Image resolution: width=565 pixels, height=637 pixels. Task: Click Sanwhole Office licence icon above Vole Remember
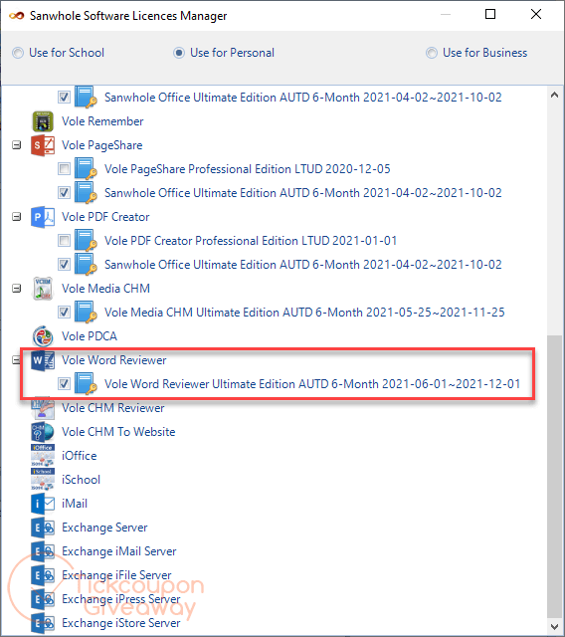click(x=86, y=98)
